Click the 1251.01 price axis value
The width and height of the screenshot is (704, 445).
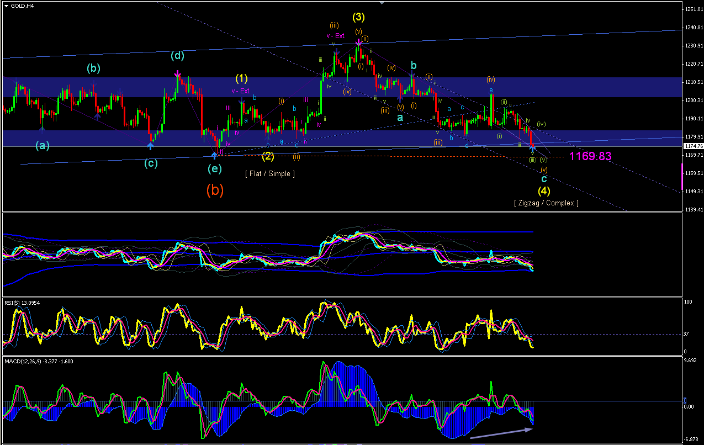(695, 9)
